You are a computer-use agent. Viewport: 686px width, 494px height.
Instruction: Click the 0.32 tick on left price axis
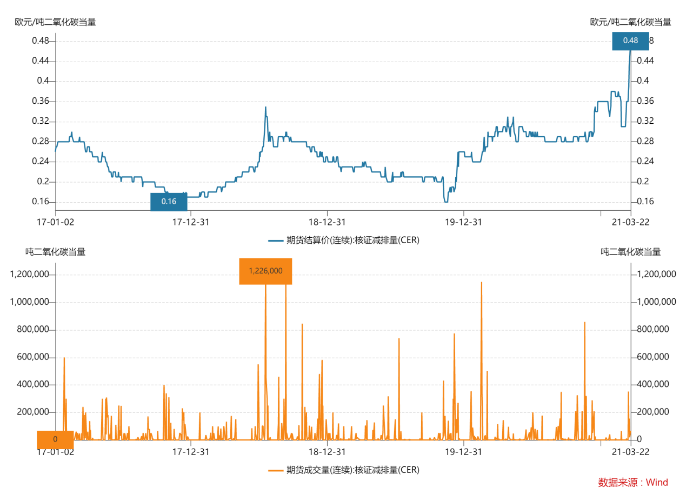40,121
